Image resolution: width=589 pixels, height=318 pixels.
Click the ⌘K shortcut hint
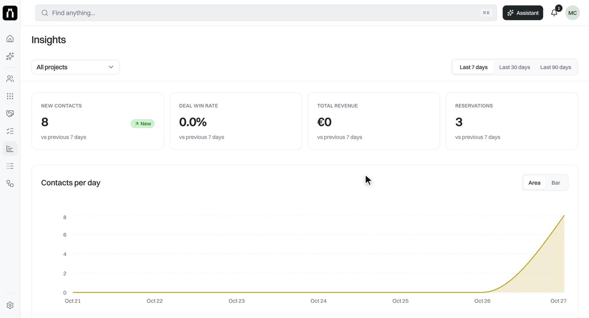pyautogui.click(x=486, y=13)
